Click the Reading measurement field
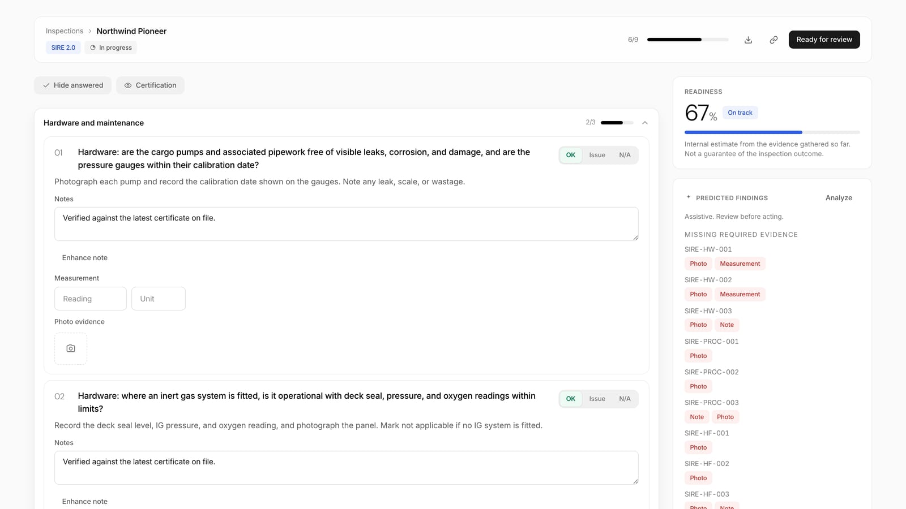 (x=91, y=299)
